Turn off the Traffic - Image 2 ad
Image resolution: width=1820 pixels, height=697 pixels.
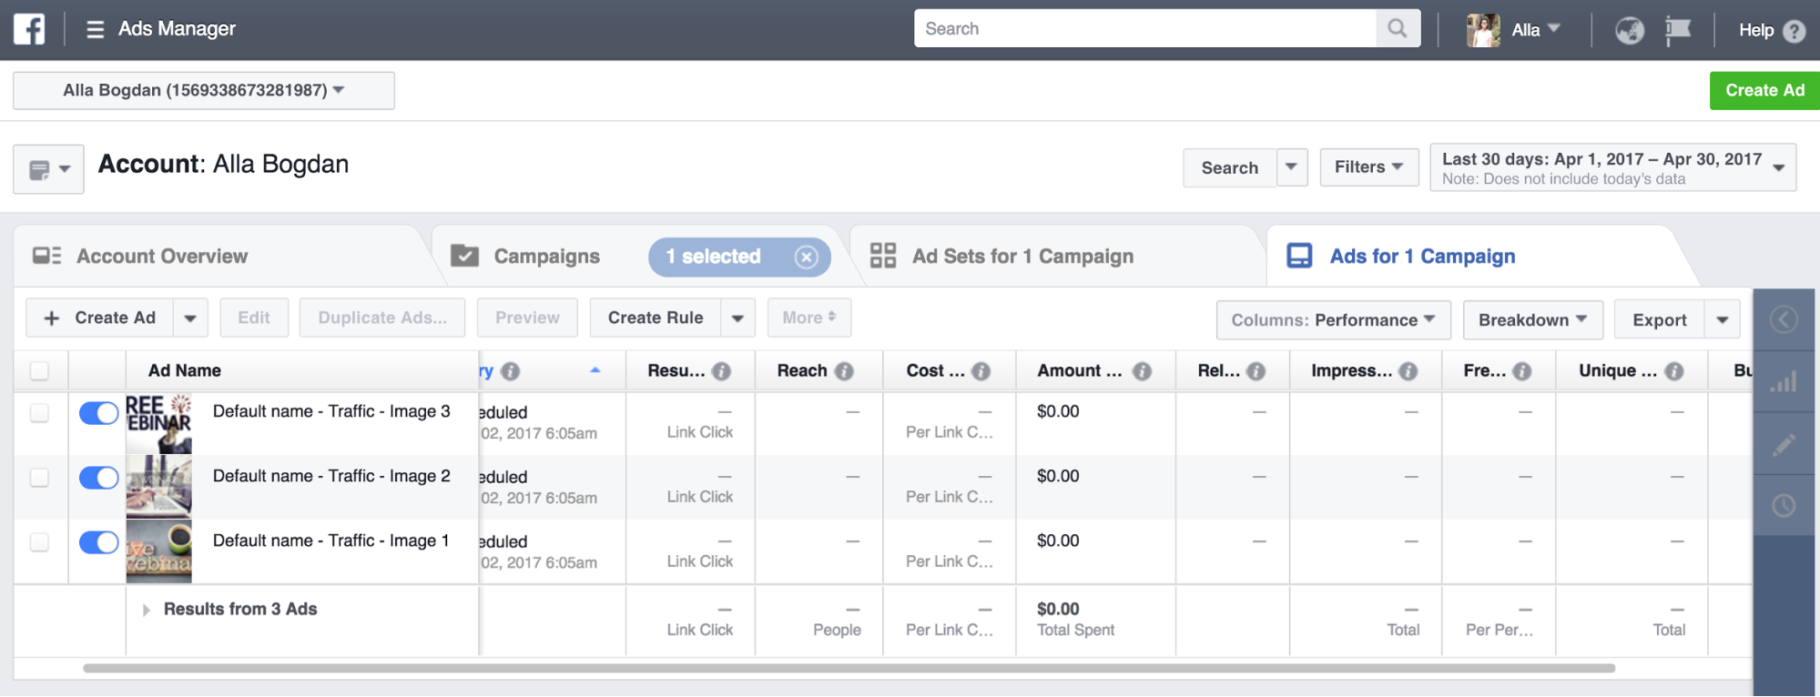pos(98,478)
